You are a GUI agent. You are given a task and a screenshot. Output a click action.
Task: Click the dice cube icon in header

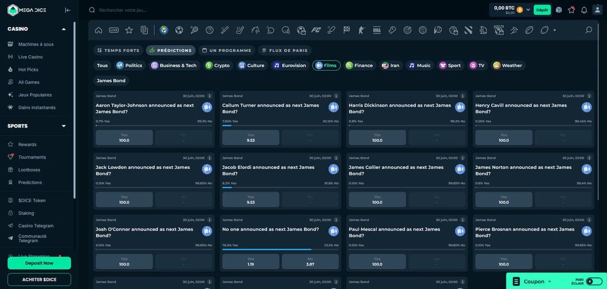point(559,10)
